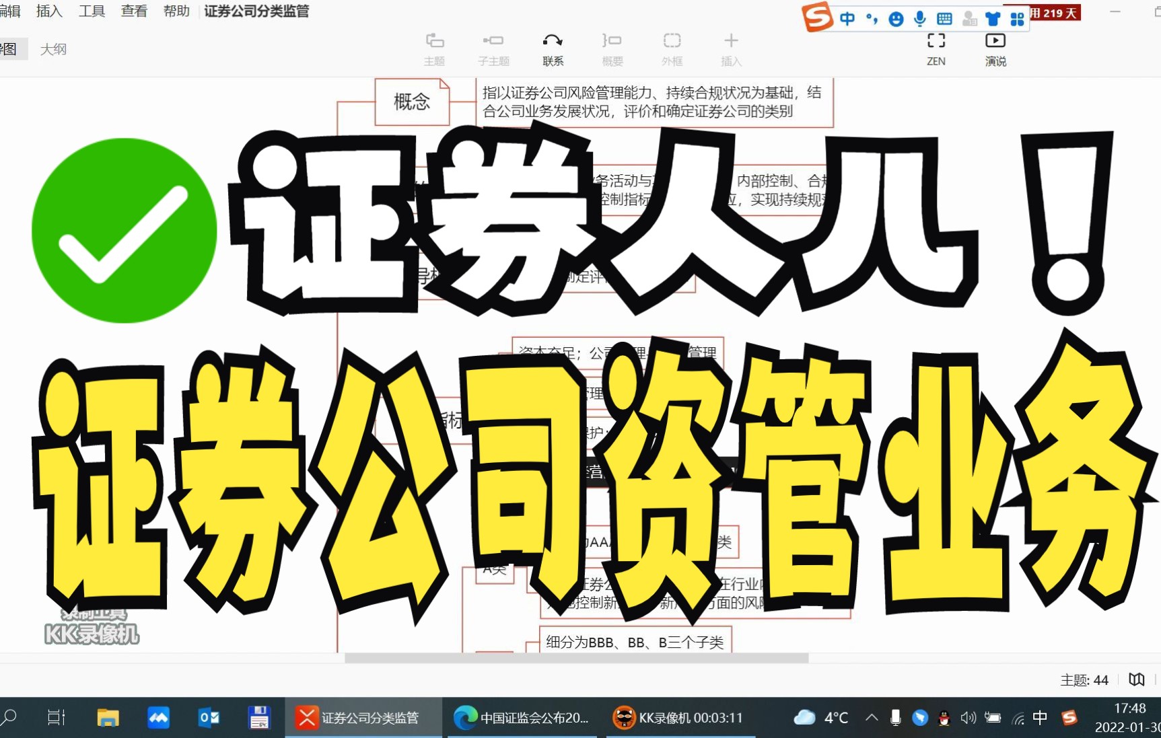1161x738 pixels.
Task: Open network Wi-Fi settings in tray
Action: point(1018,718)
